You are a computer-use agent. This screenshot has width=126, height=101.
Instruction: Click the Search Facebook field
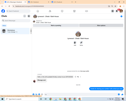click(18, 11)
